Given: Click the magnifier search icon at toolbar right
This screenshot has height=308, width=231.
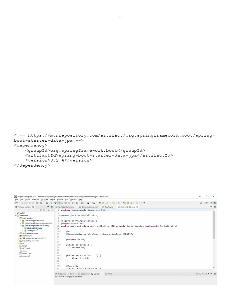Looking at the screenshot, I should pyautogui.click(x=201, y=203).
